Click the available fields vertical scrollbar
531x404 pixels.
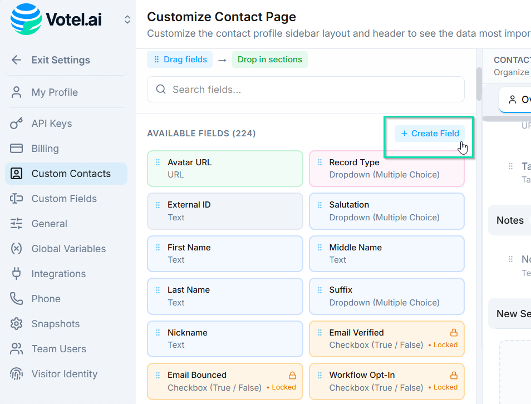click(479, 83)
